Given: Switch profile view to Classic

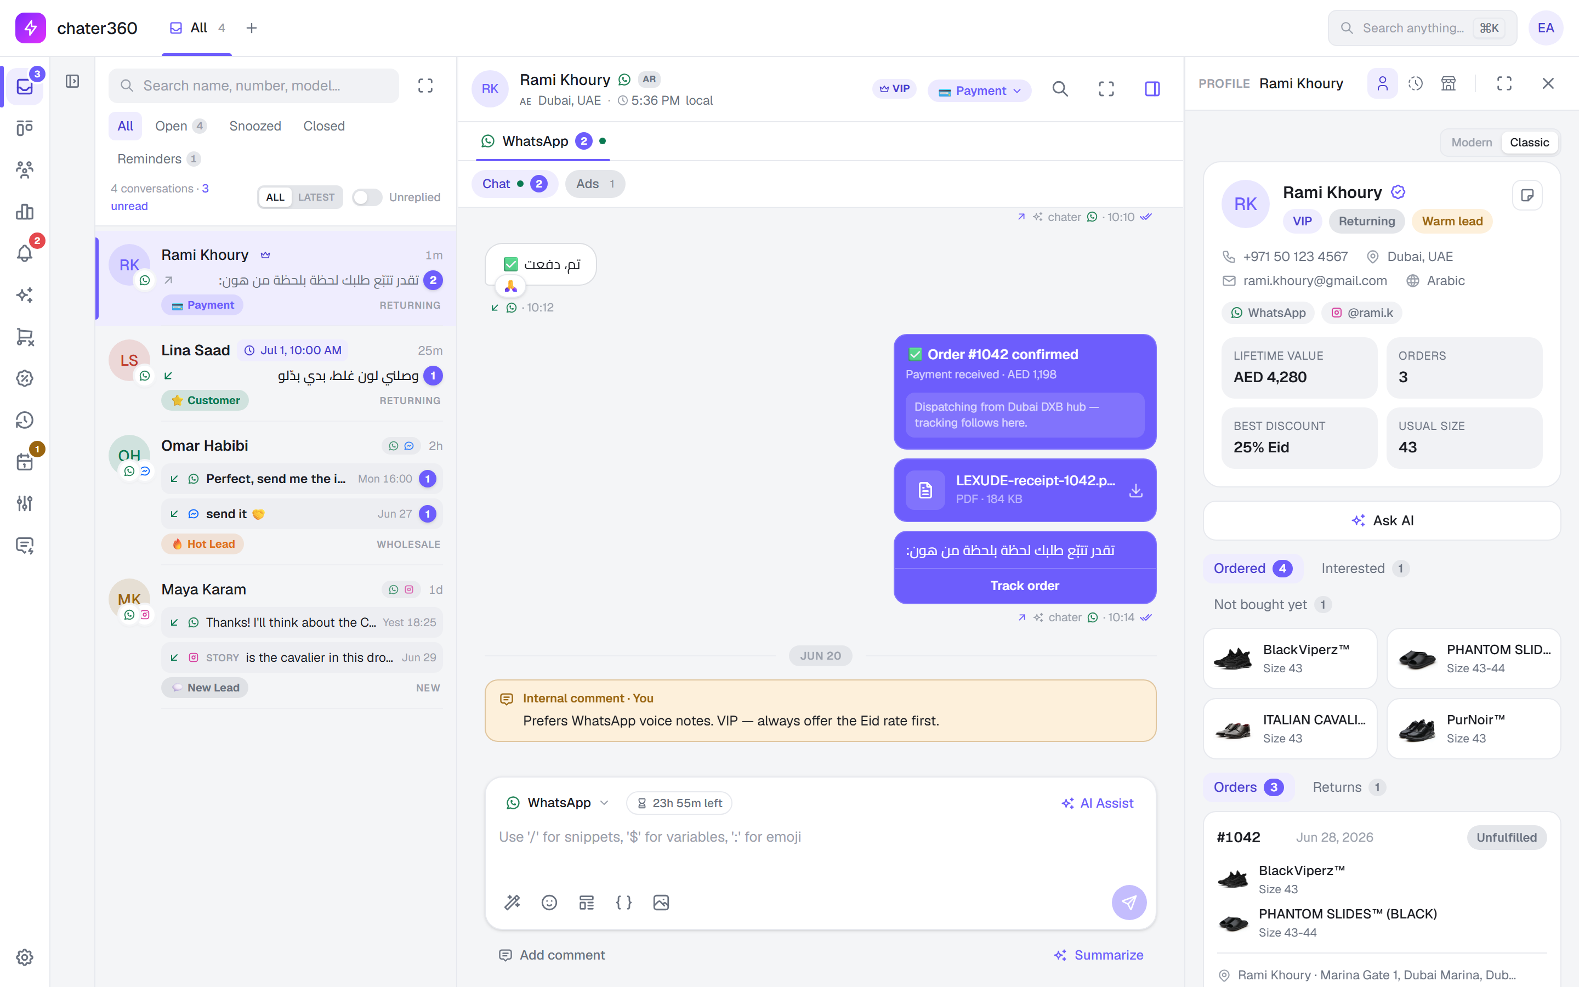Looking at the screenshot, I should pyautogui.click(x=1529, y=143).
